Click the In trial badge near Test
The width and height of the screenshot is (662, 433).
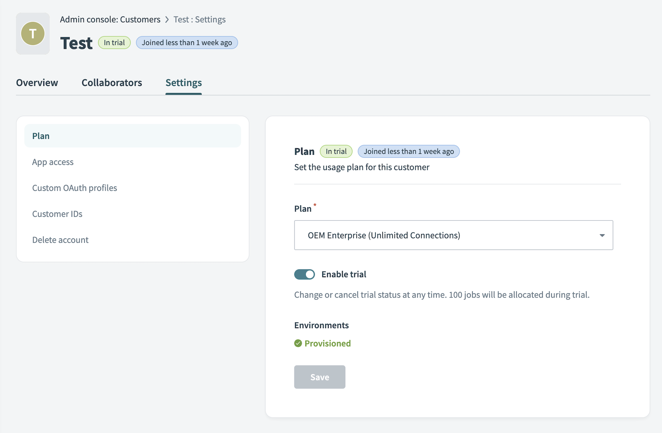[x=114, y=42]
